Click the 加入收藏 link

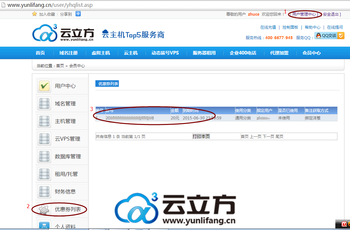coord(47,14)
